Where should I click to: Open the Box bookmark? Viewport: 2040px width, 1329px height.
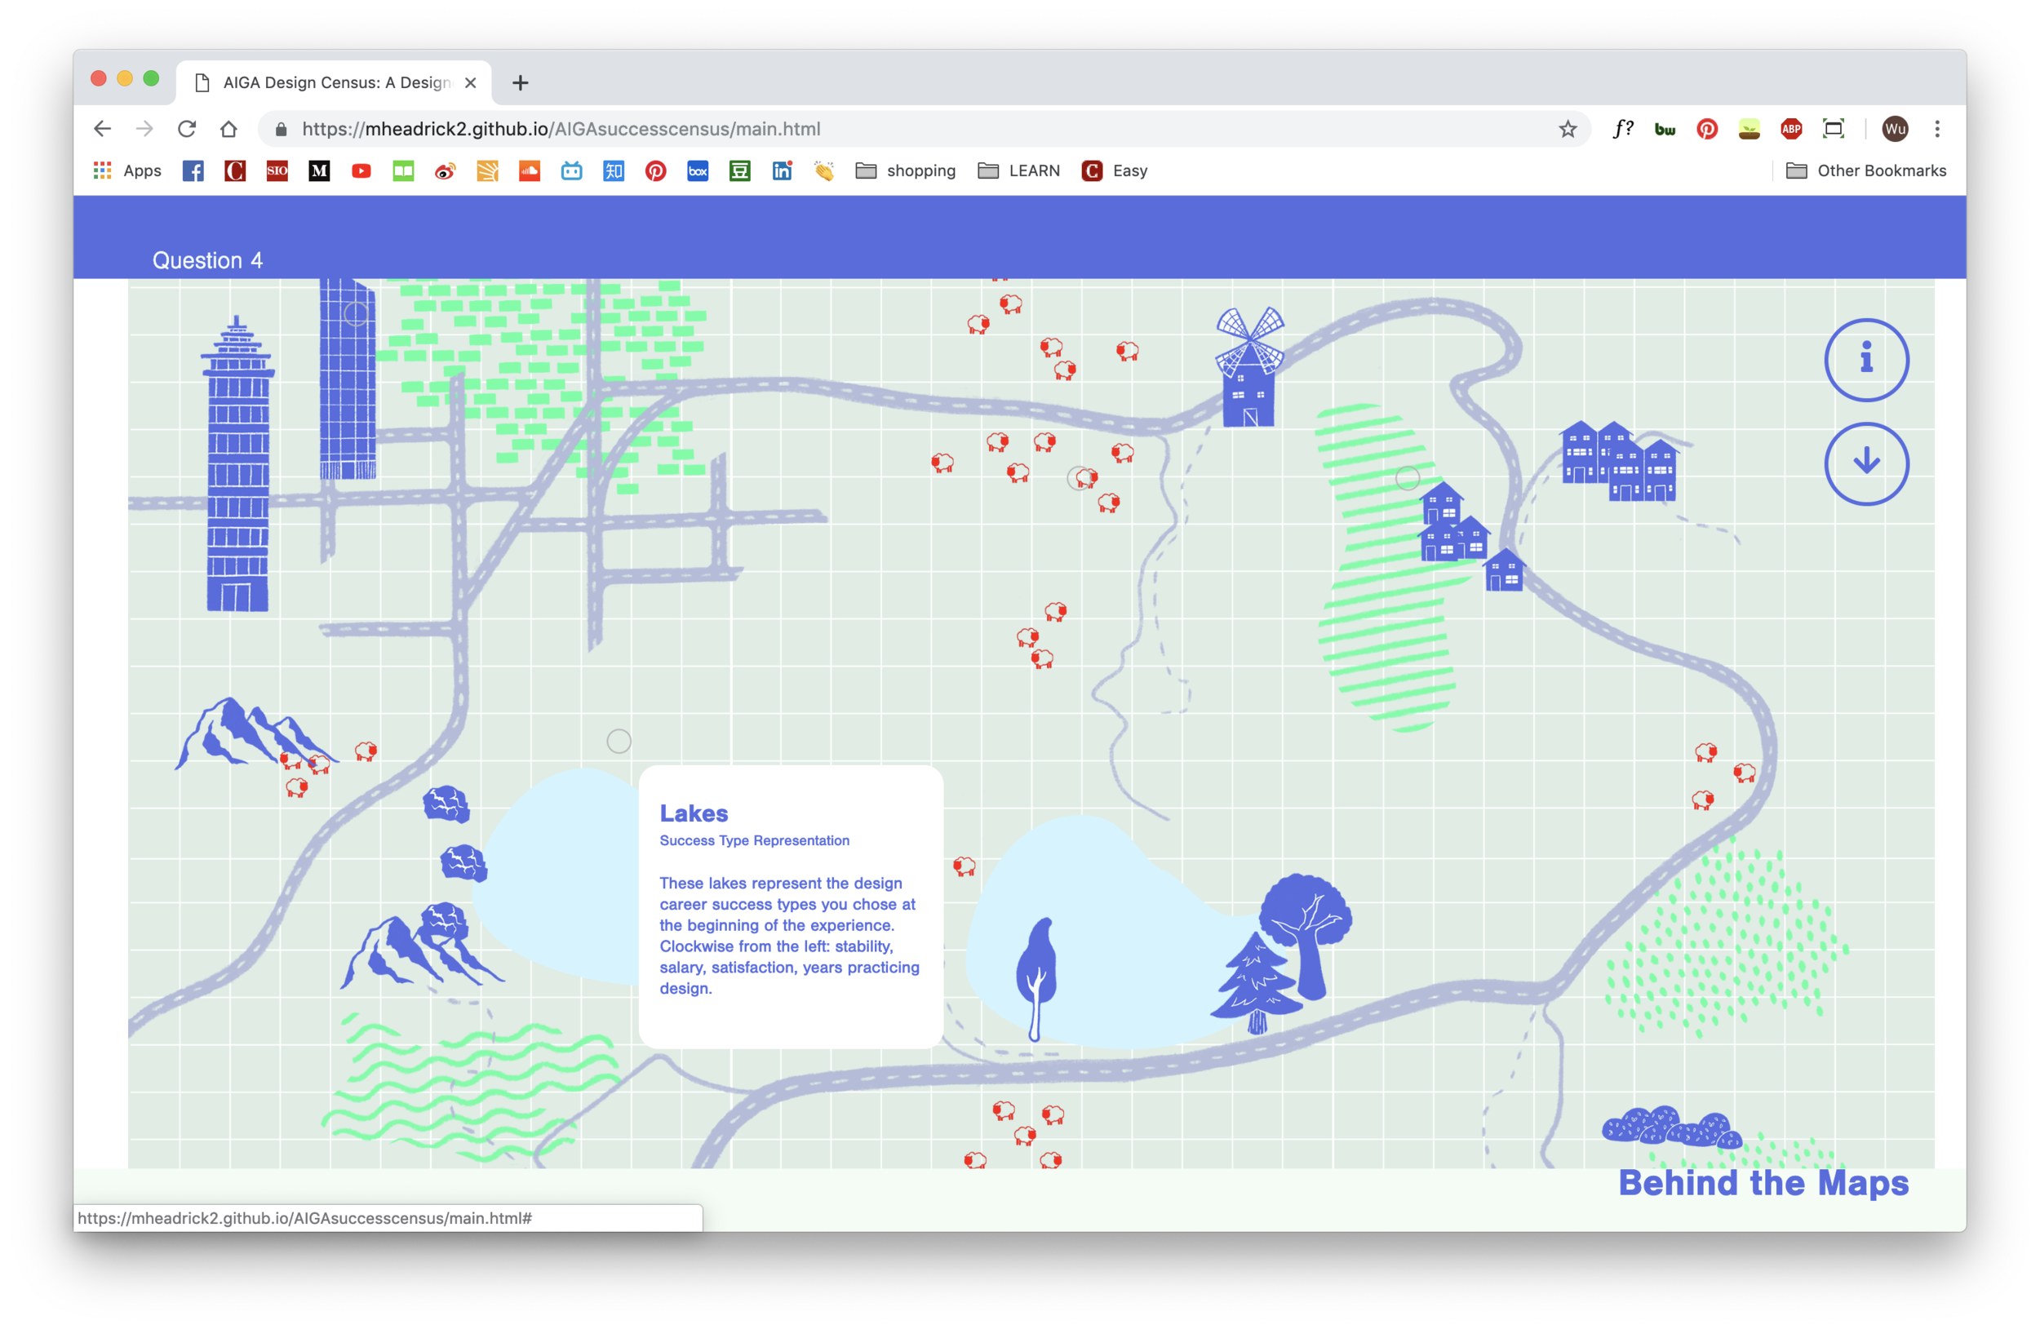(x=697, y=171)
